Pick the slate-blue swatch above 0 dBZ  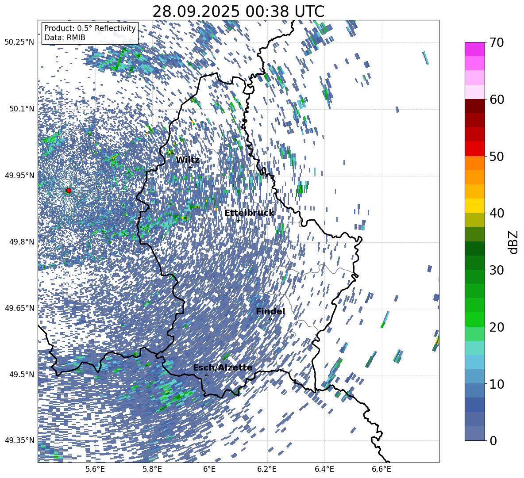[474, 433]
